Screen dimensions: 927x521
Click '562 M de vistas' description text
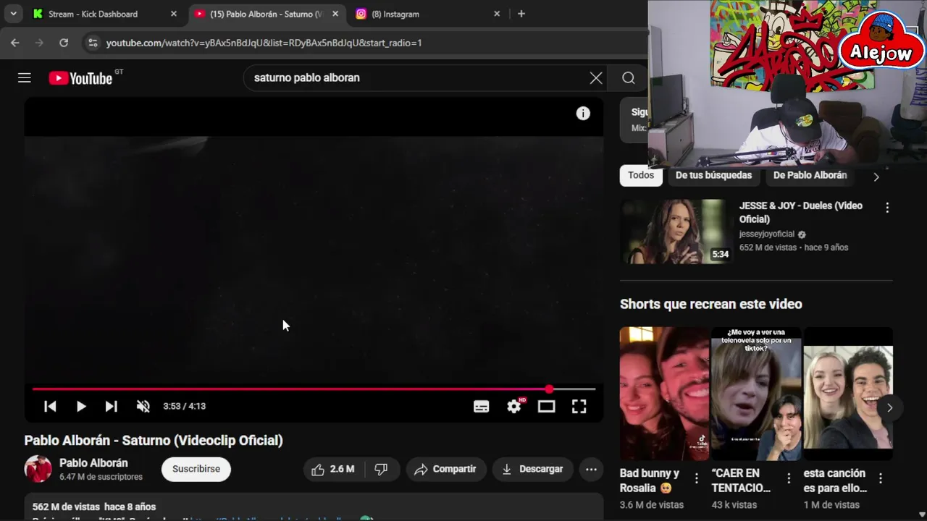click(x=66, y=507)
